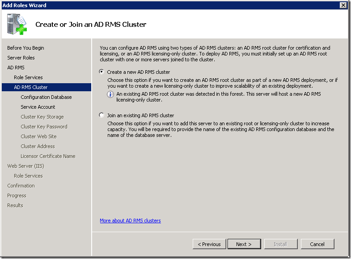Select the AD RMS Cluster step
Viewport: 351px width, 259px height.
(x=47, y=87)
